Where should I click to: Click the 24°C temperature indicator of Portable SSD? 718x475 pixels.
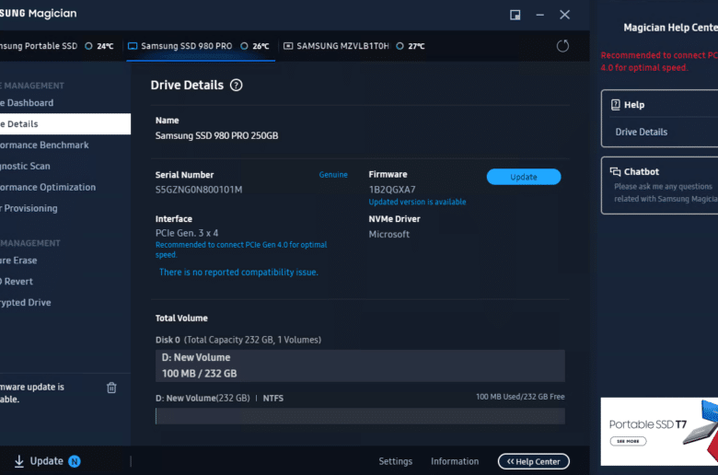point(99,46)
